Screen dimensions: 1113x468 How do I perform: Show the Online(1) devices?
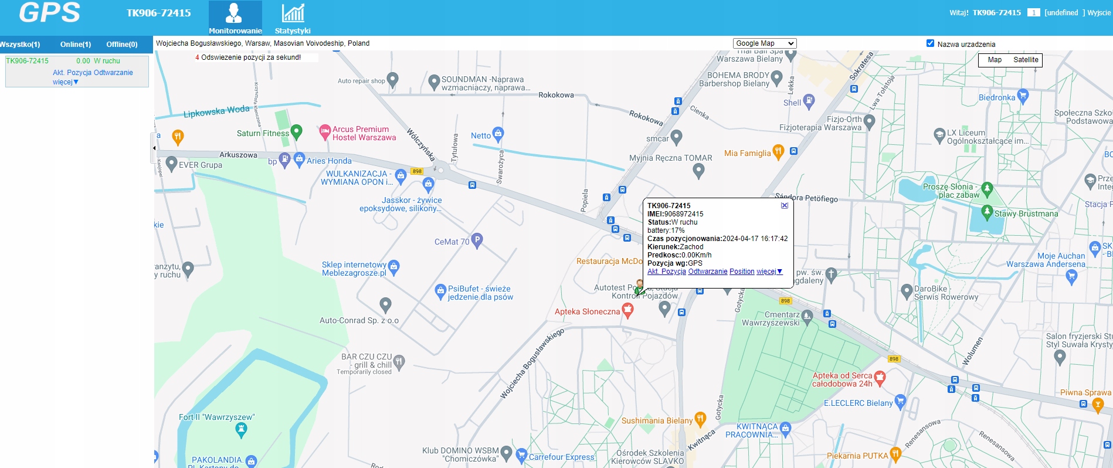[76, 45]
